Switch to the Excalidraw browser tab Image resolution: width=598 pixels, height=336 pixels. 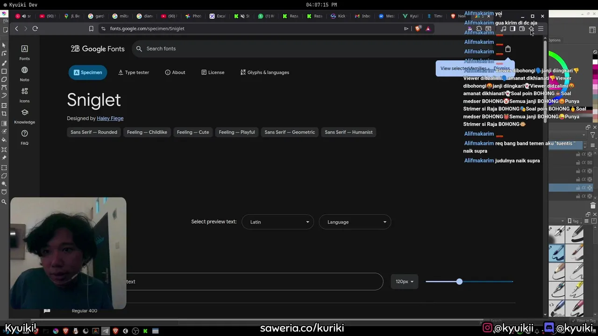(218, 16)
